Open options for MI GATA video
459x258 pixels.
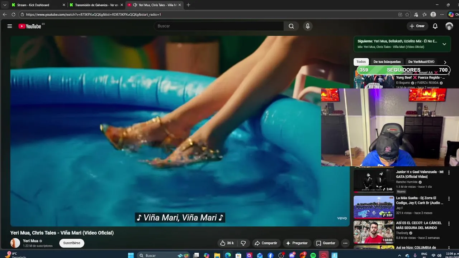(449, 173)
